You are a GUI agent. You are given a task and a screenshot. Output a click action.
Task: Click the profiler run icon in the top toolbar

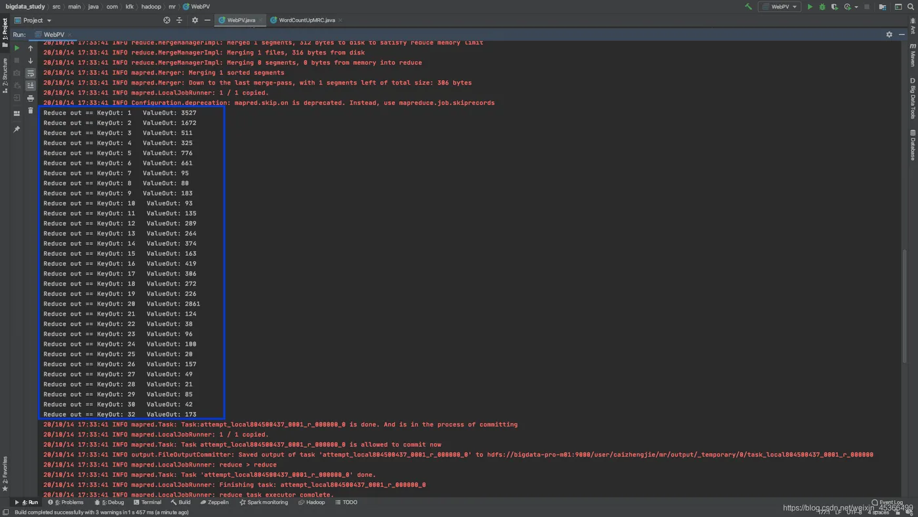(x=848, y=7)
